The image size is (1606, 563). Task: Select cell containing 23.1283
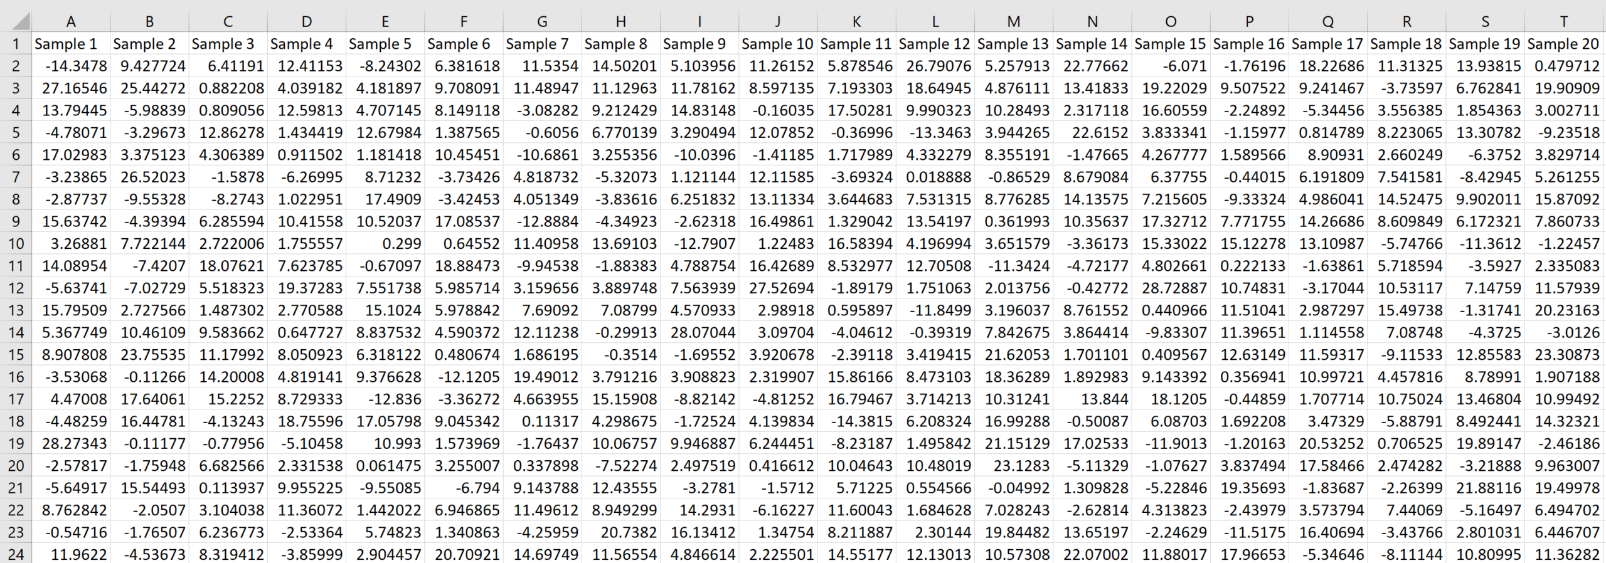pos(1014,466)
